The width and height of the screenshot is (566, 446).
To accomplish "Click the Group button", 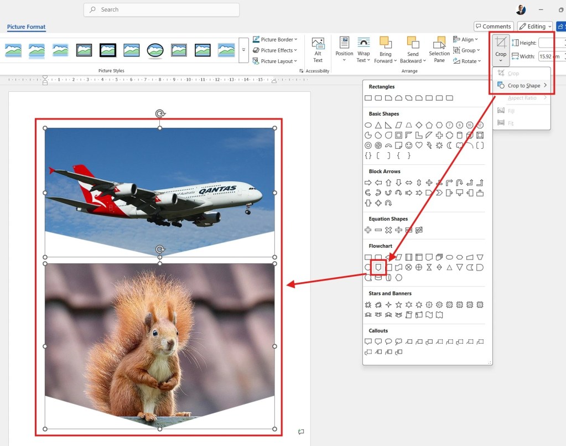I will (x=466, y=50).
